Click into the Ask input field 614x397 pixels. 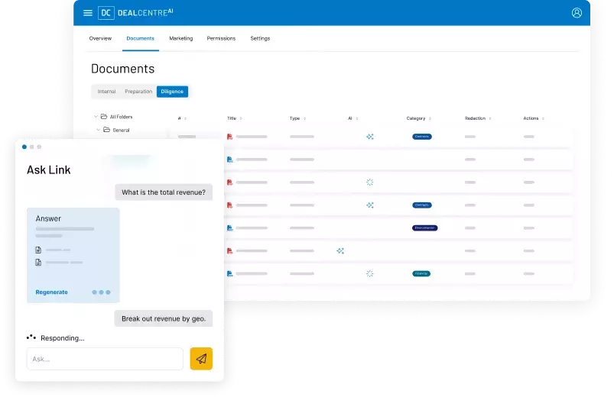105,359
